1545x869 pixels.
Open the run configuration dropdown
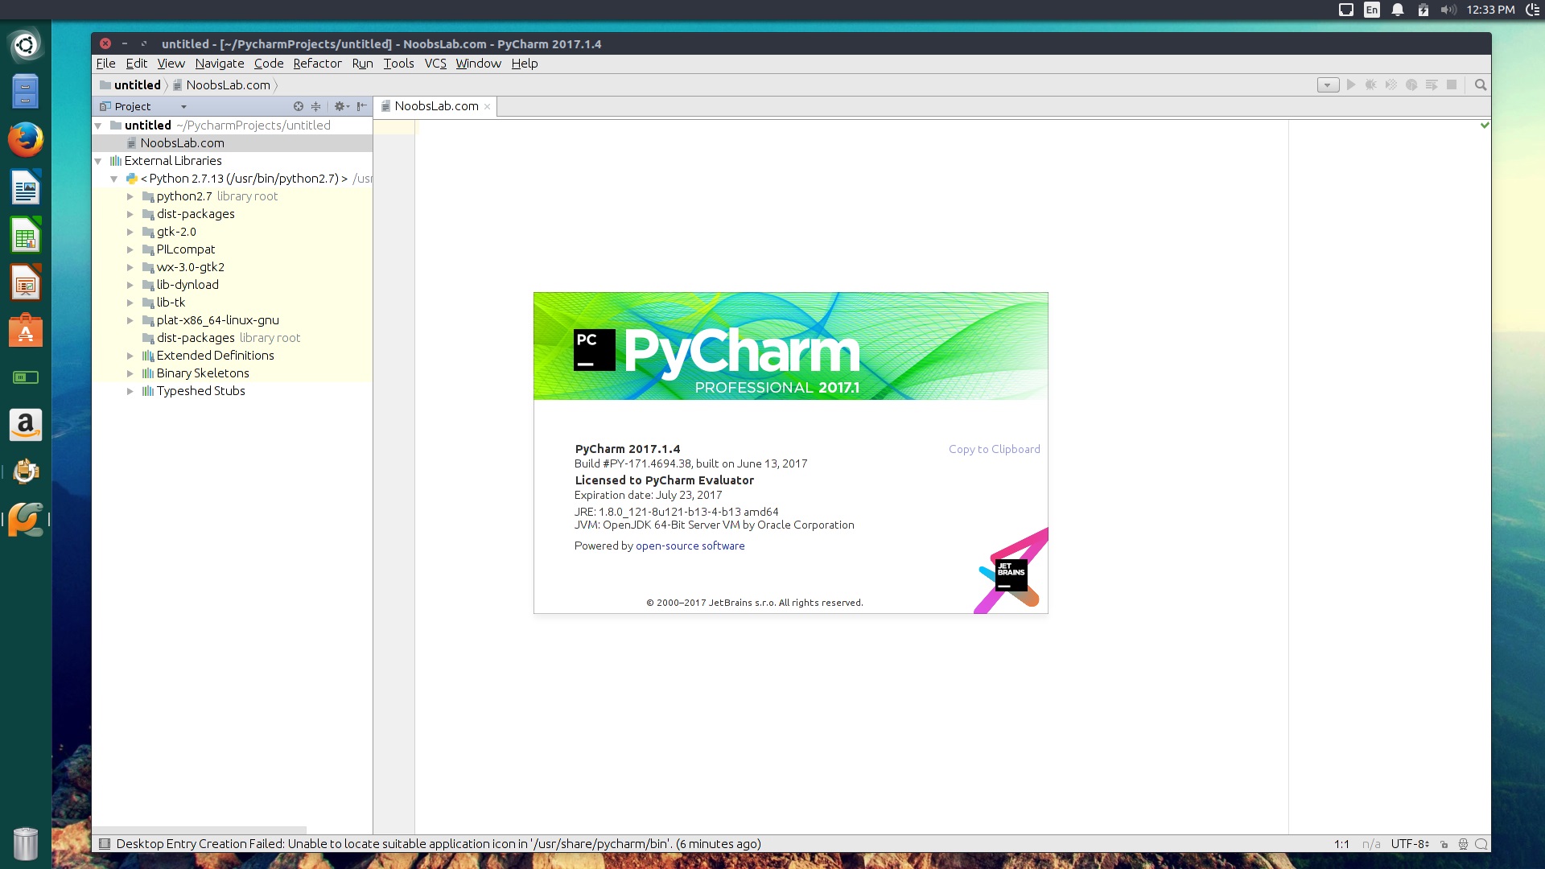pyautogui.click(x=1327, y=84)
